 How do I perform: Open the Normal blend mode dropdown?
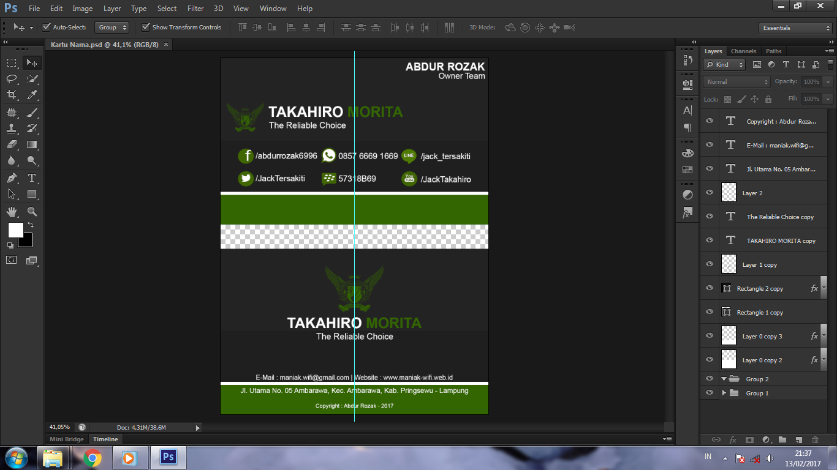pos(737,81)
